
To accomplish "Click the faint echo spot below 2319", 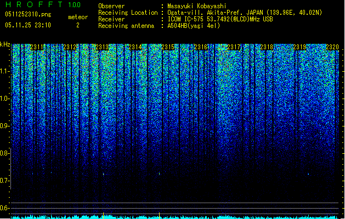I will pos(308,174).
